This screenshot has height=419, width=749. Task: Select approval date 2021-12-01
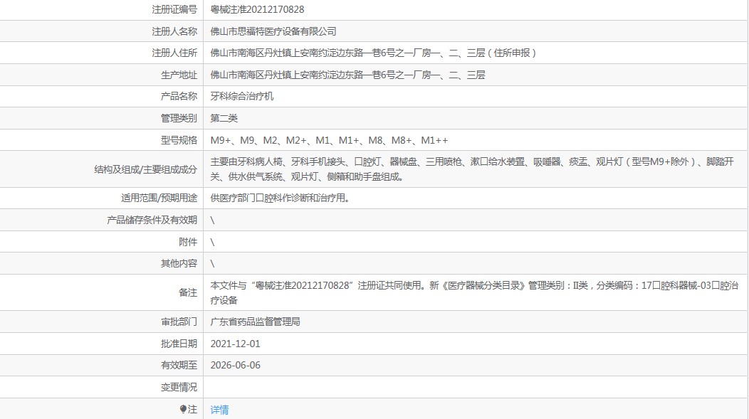click(x=235, y=344)
